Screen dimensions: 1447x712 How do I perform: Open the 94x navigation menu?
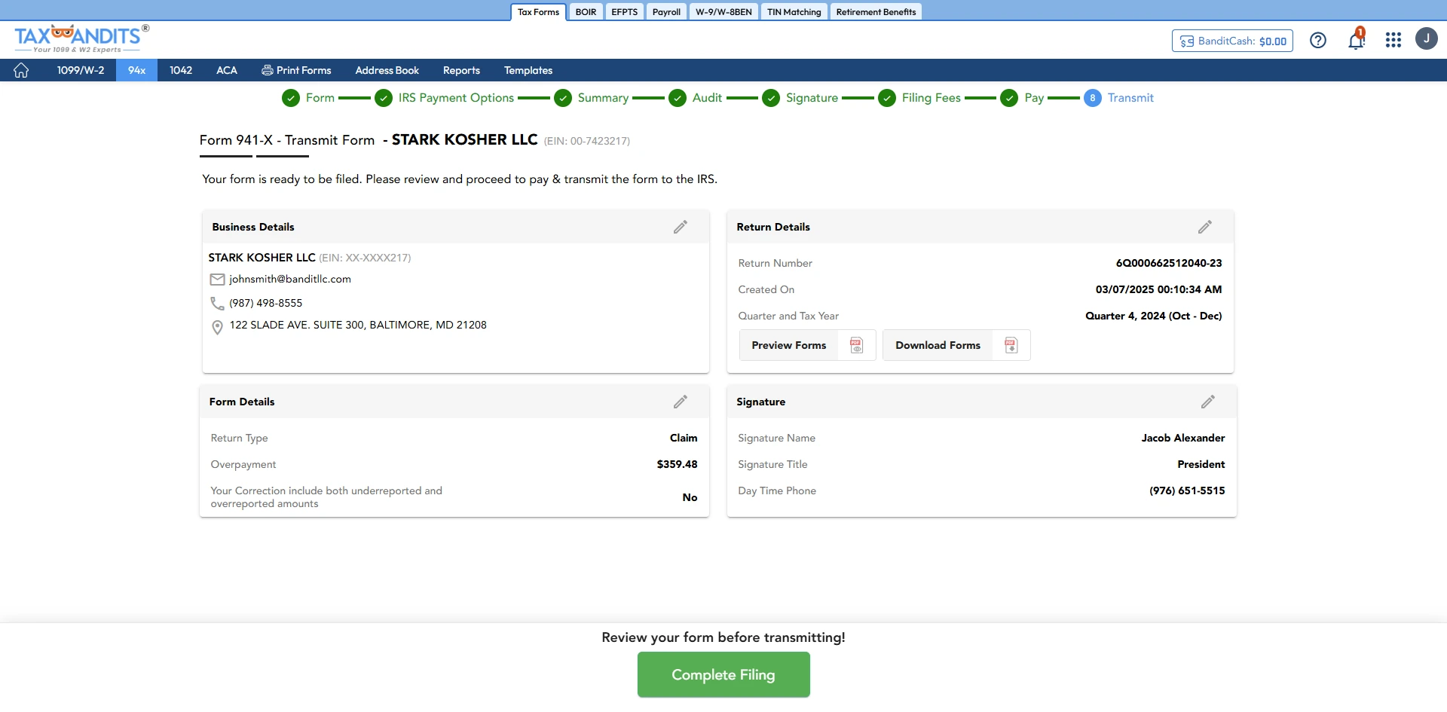pos(136,70)
